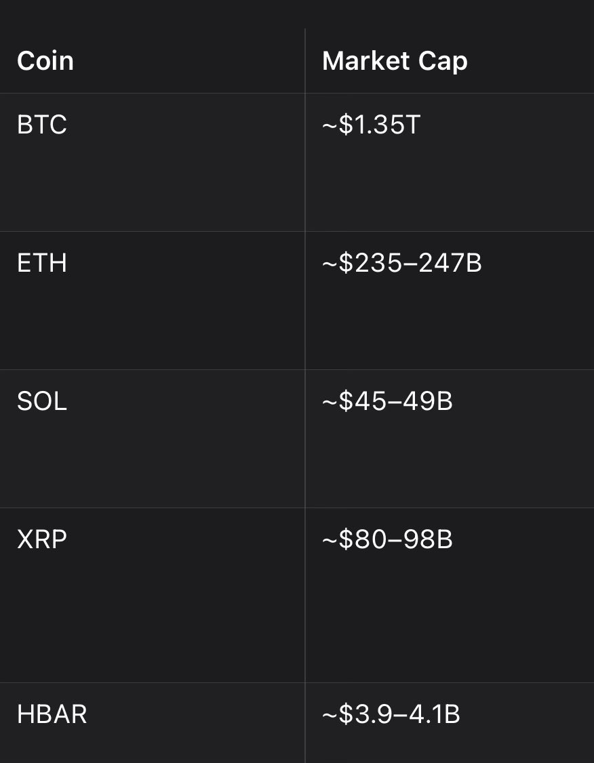Click the Market Cap column header
The image size is (594, 763).
click(395, 61)
